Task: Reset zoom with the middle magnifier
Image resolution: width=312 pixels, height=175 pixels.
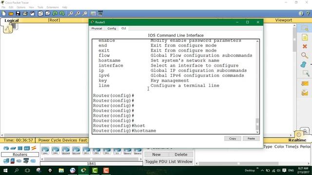Action: click(x=78, y=14)
